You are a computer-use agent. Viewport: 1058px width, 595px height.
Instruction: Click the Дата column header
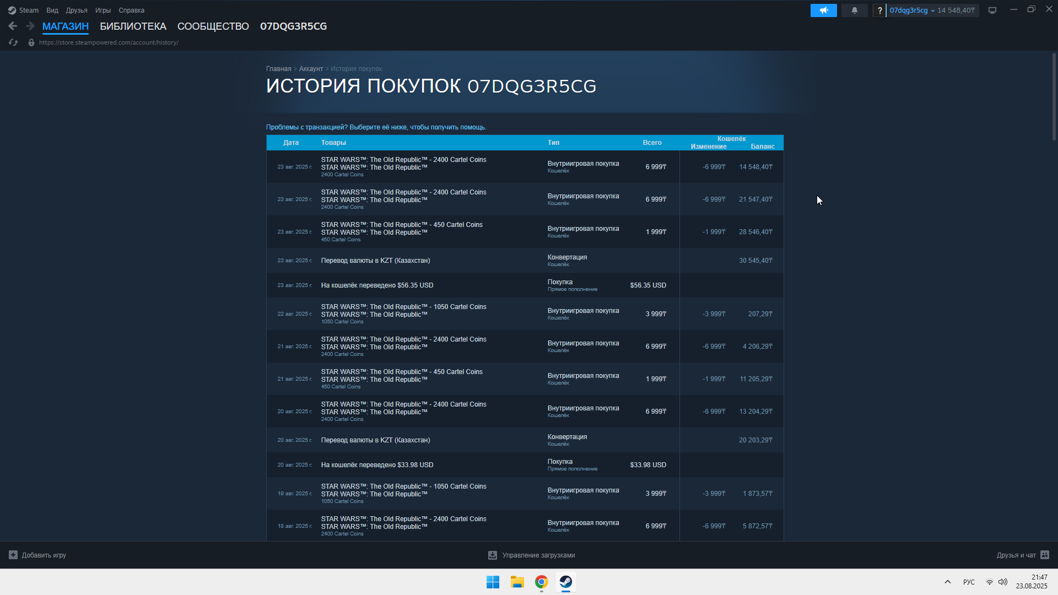click(x=291, y=143)
